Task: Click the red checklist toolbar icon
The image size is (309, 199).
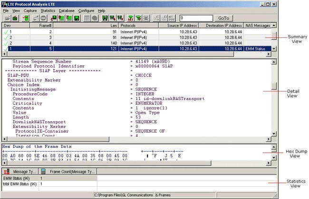Action: (x=26, y=18)
